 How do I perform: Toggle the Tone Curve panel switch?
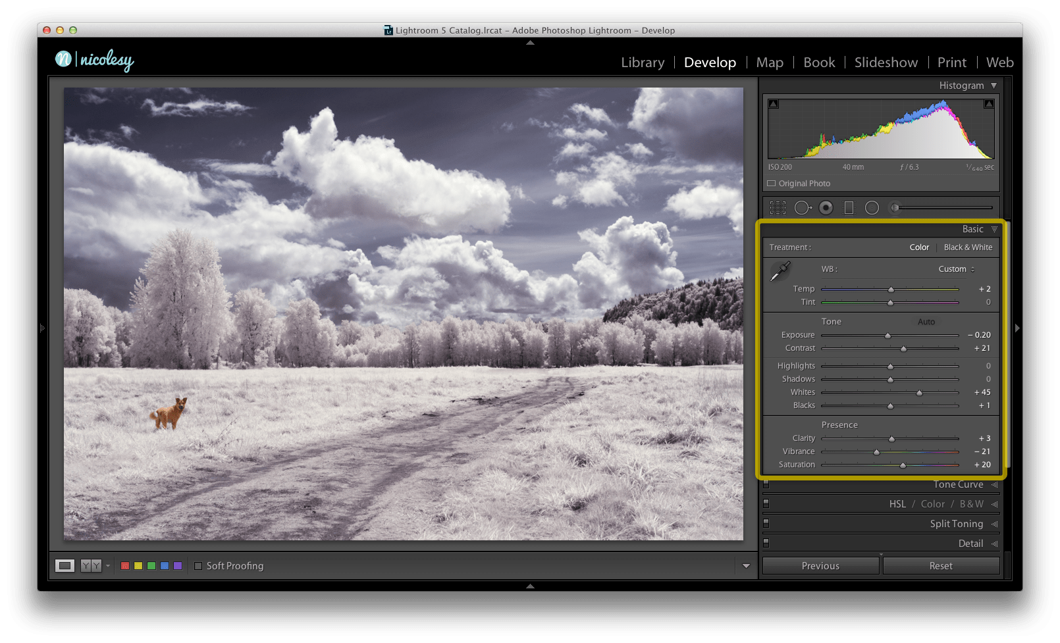click(766, 484)
